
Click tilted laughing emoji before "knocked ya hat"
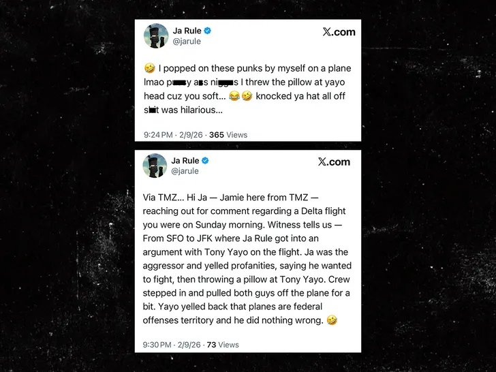pyautogui.click(x=247, y=96)
